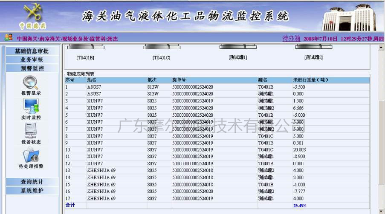Image resolution: width=385 pixels, height=214 pixels.
Task: Click the [T0401C] tank label
Action: [x=161, y=58]
